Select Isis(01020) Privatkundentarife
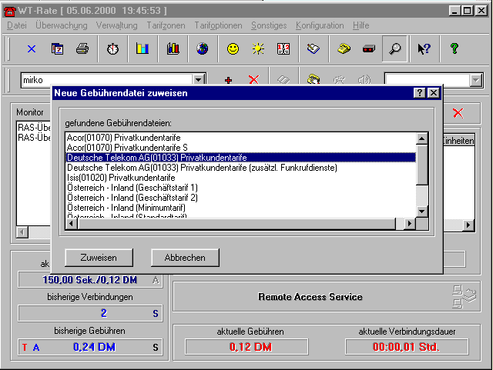 [x=241, y=178]
